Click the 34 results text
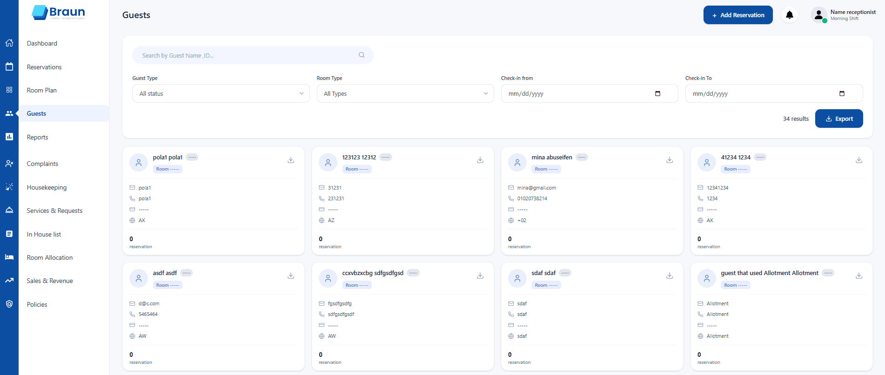The height and width of the screenshot is (375, 885). [796, 118]
